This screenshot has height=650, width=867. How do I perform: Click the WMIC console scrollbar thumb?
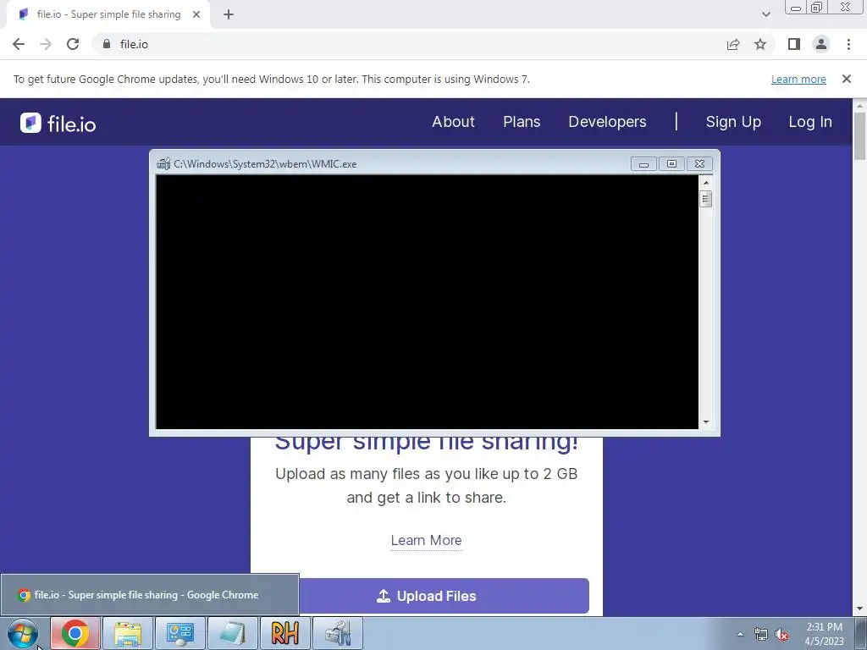click(x=705, y=199)
